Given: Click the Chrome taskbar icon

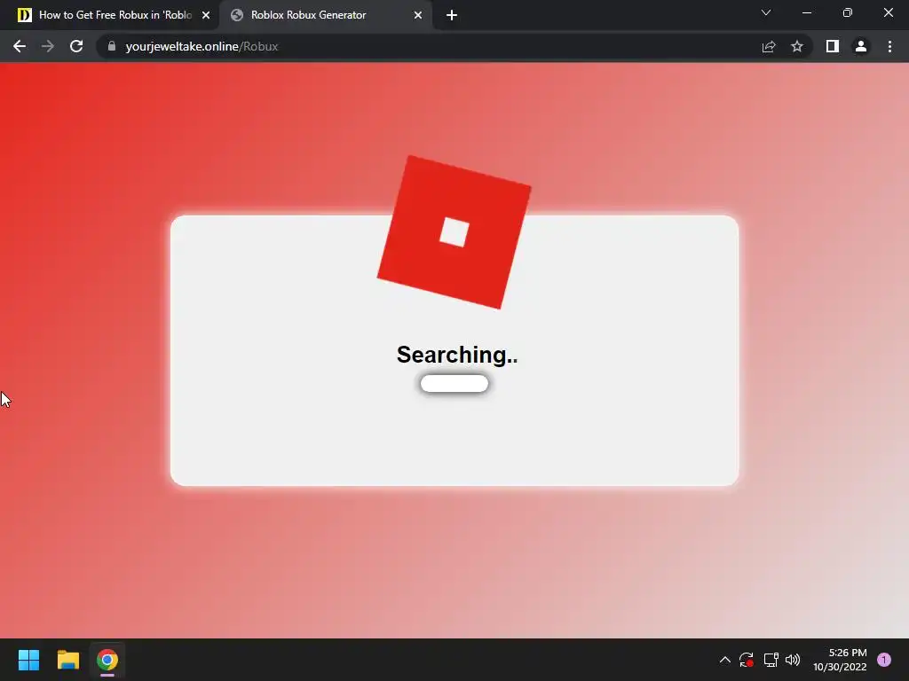Looking at the screenshot, I should coord(107,660).
